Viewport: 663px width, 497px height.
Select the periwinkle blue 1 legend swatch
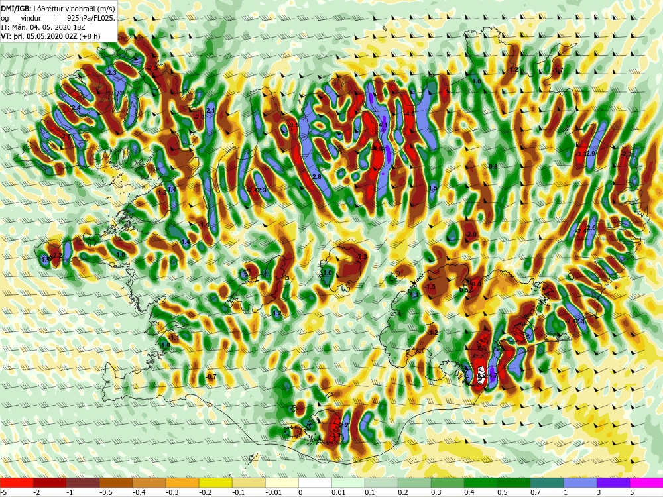point(580,482)
